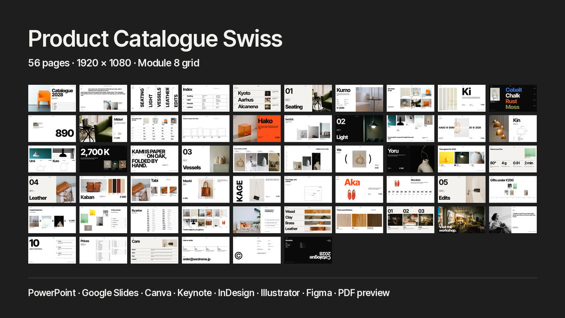Select the Three glazes for 2028 slide

click(462, 159)
